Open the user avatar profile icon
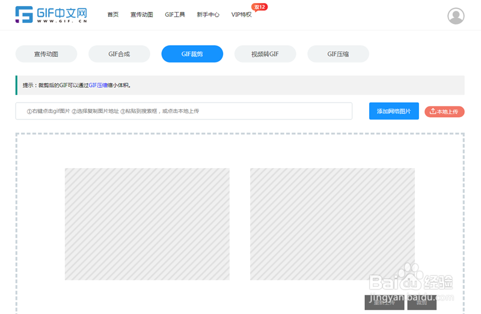The image size is (481, 314). click(x=456, y=16)
